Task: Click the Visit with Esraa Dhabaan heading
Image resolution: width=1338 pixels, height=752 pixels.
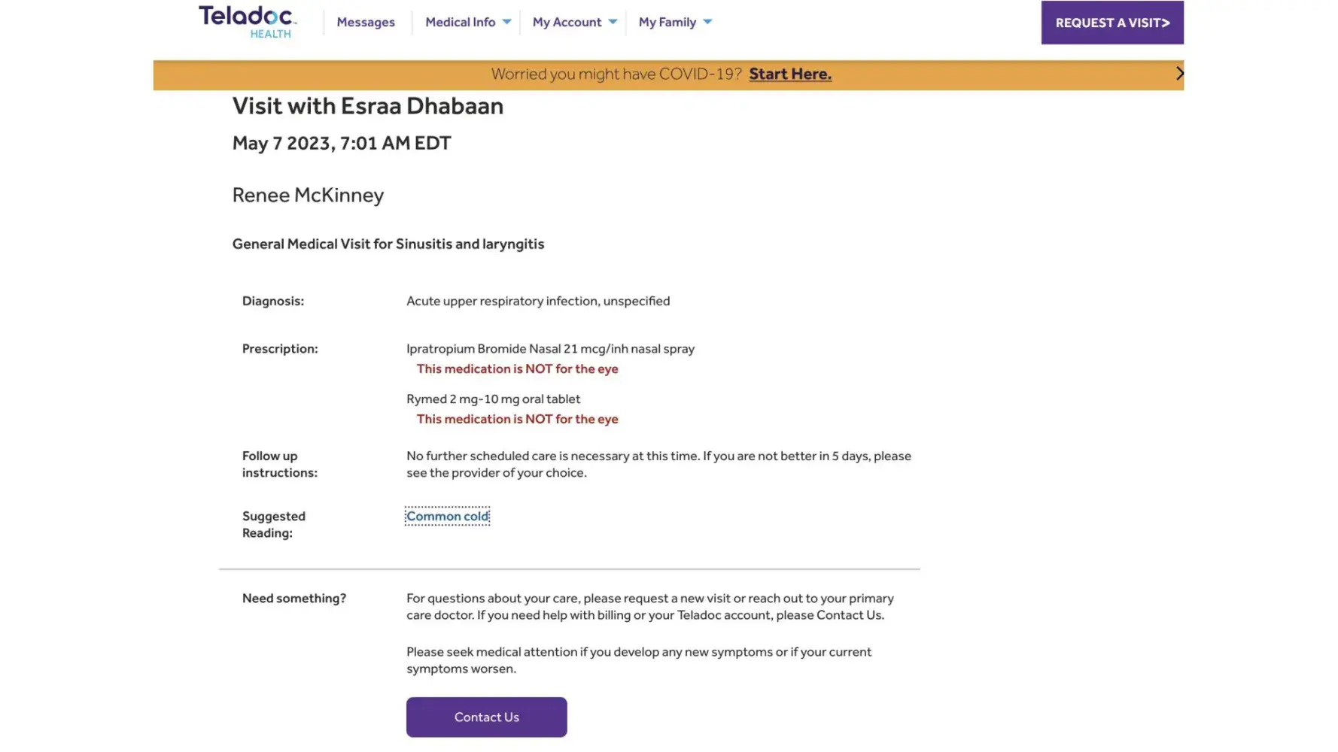Action: (x=367, y=106)
